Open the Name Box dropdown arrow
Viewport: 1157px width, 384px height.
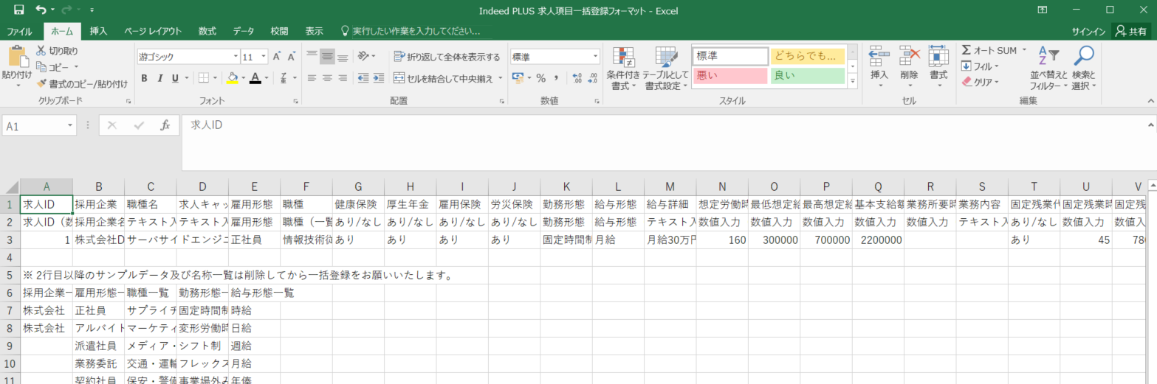click(71, 126)
